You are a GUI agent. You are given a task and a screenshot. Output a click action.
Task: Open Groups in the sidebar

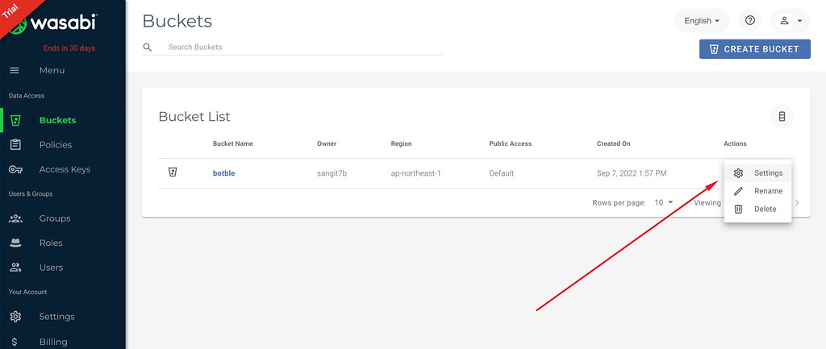click(x=55, y=218)
